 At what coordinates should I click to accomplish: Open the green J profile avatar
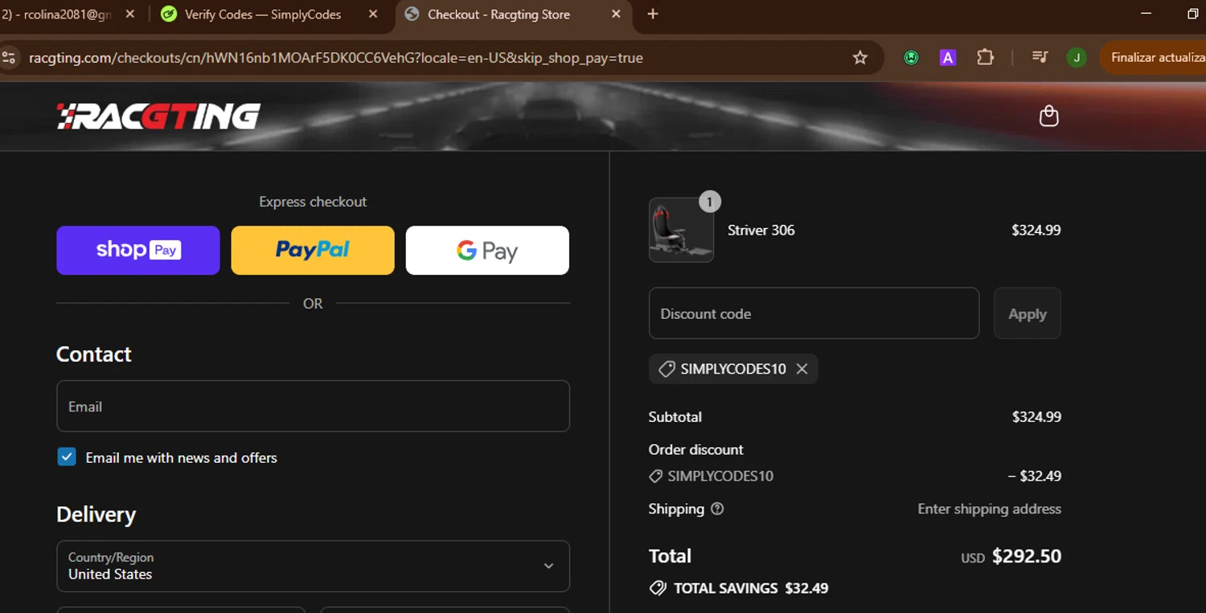[x=1077, y=58]
